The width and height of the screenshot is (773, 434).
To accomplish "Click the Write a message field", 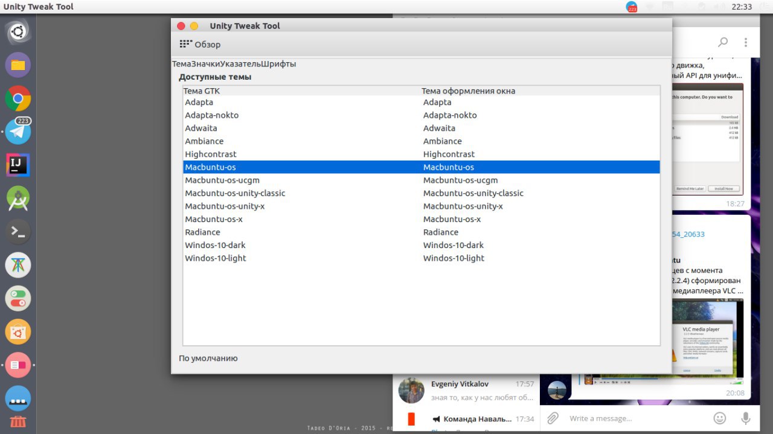I will pyautogui.click(x=637, y=418).
